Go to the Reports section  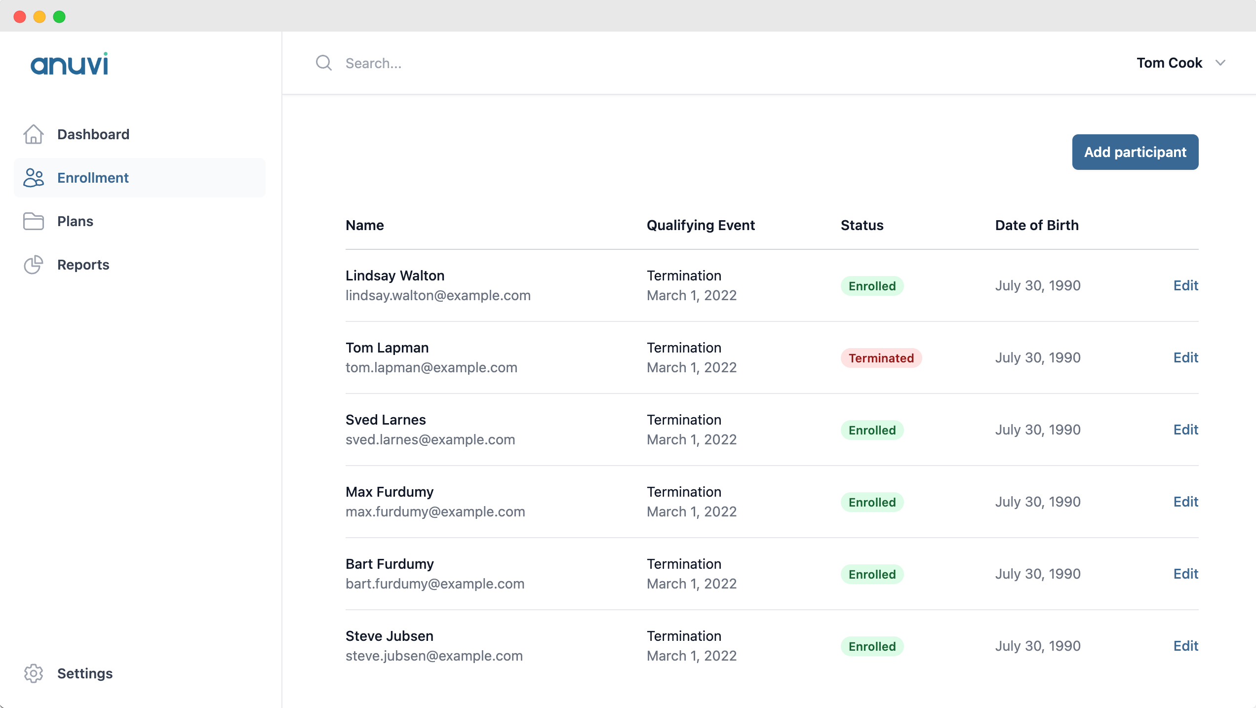(83, 265)
